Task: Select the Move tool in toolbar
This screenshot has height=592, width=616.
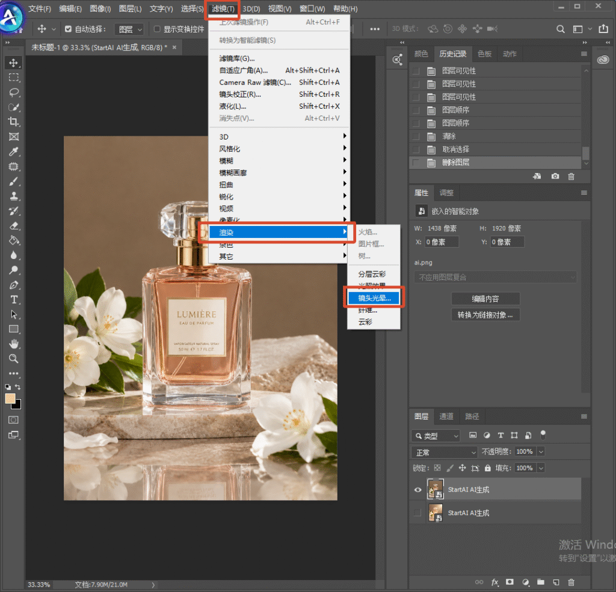Action: point(14,63)
